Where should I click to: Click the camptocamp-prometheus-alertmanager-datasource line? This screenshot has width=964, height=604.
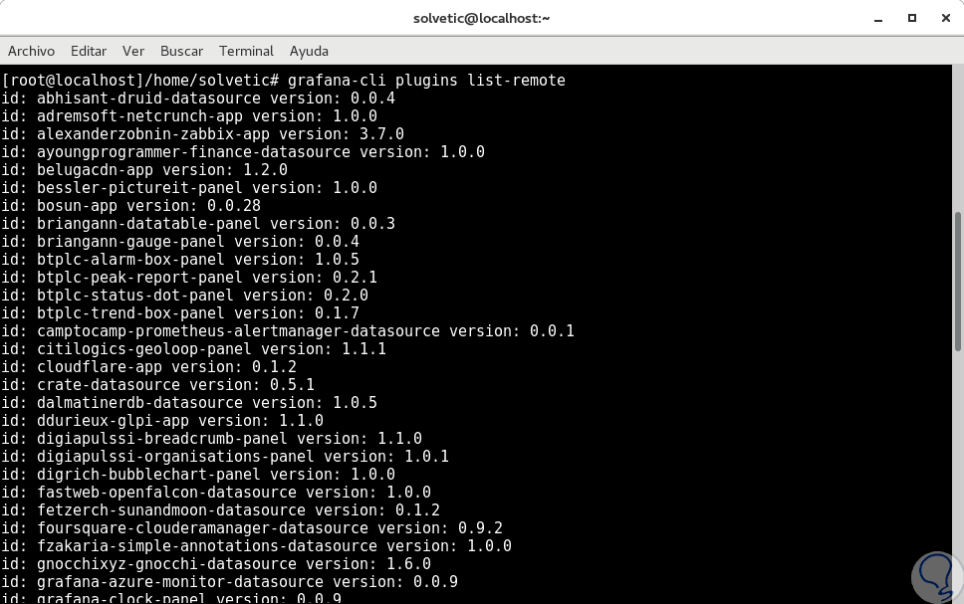[x=288, y=330]
